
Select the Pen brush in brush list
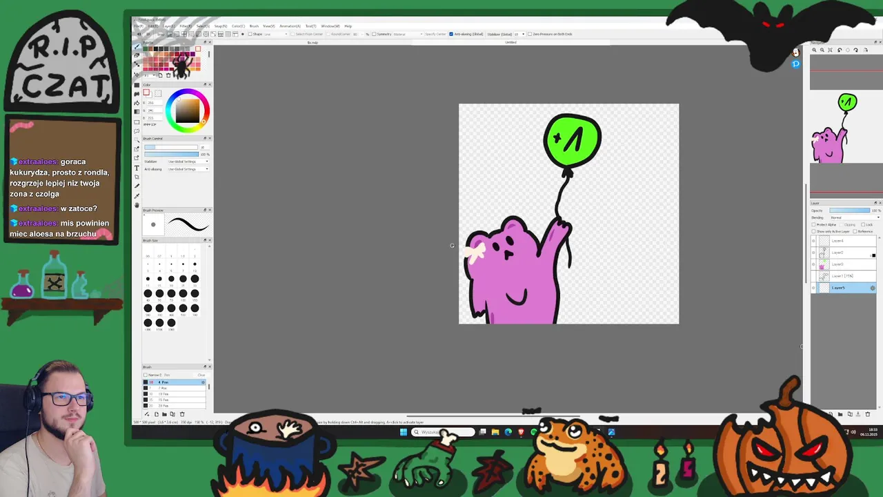click(175, 382)
